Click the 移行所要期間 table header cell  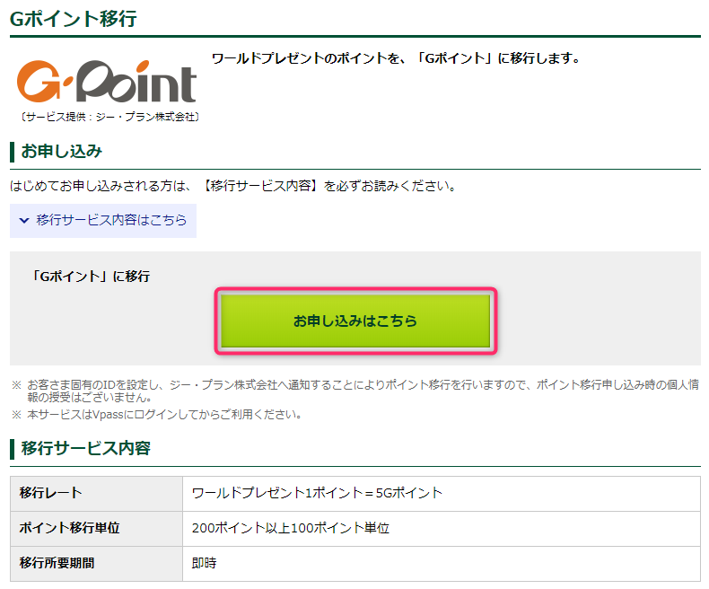pyautogui.click(x=96, y=564)
